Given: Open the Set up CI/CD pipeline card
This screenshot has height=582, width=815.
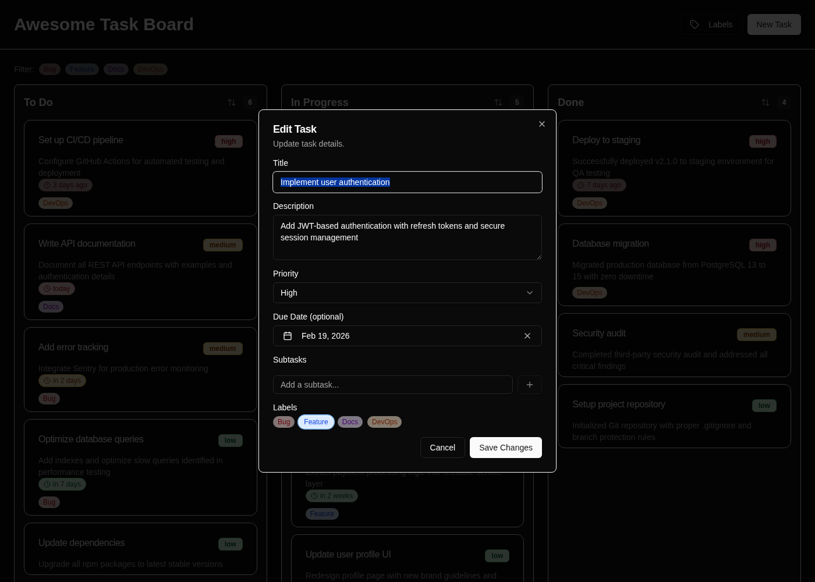Looking at the screenshot, I should (x=140, y=168).
